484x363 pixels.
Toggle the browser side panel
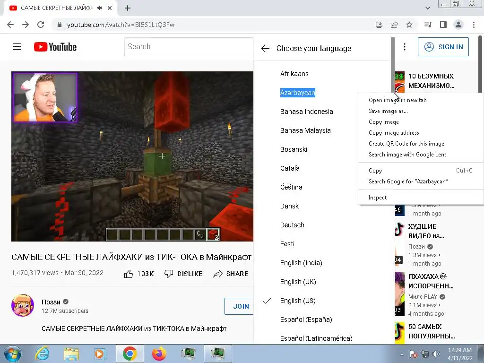[x=443, y=25]
